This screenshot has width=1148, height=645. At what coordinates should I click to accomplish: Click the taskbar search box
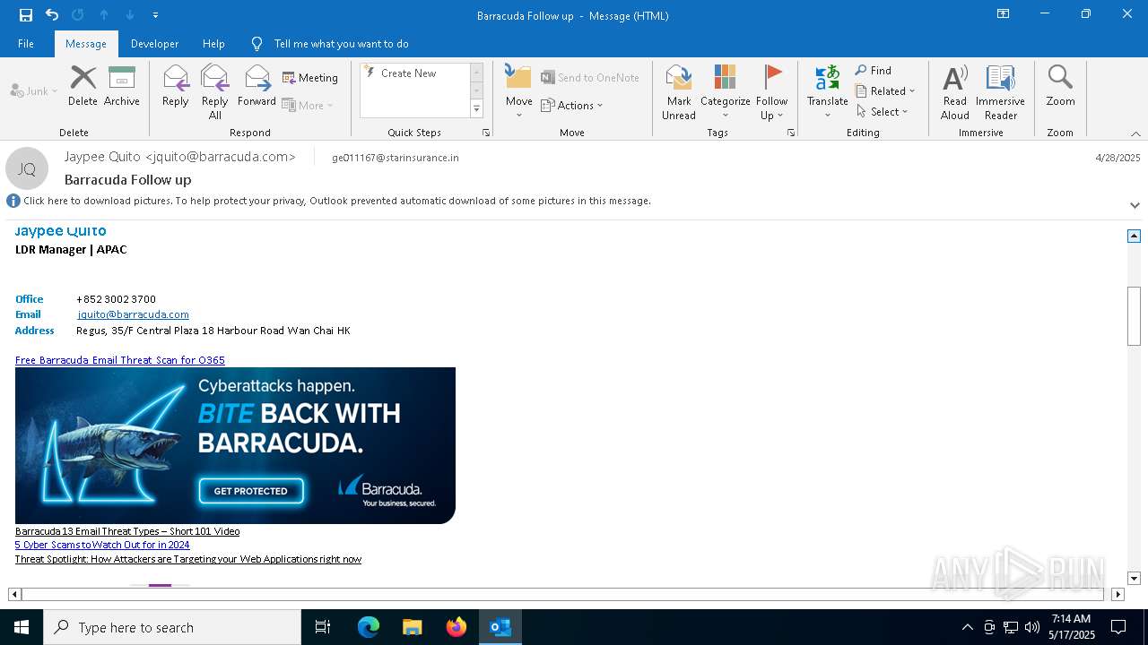click(x=172, y=627)
